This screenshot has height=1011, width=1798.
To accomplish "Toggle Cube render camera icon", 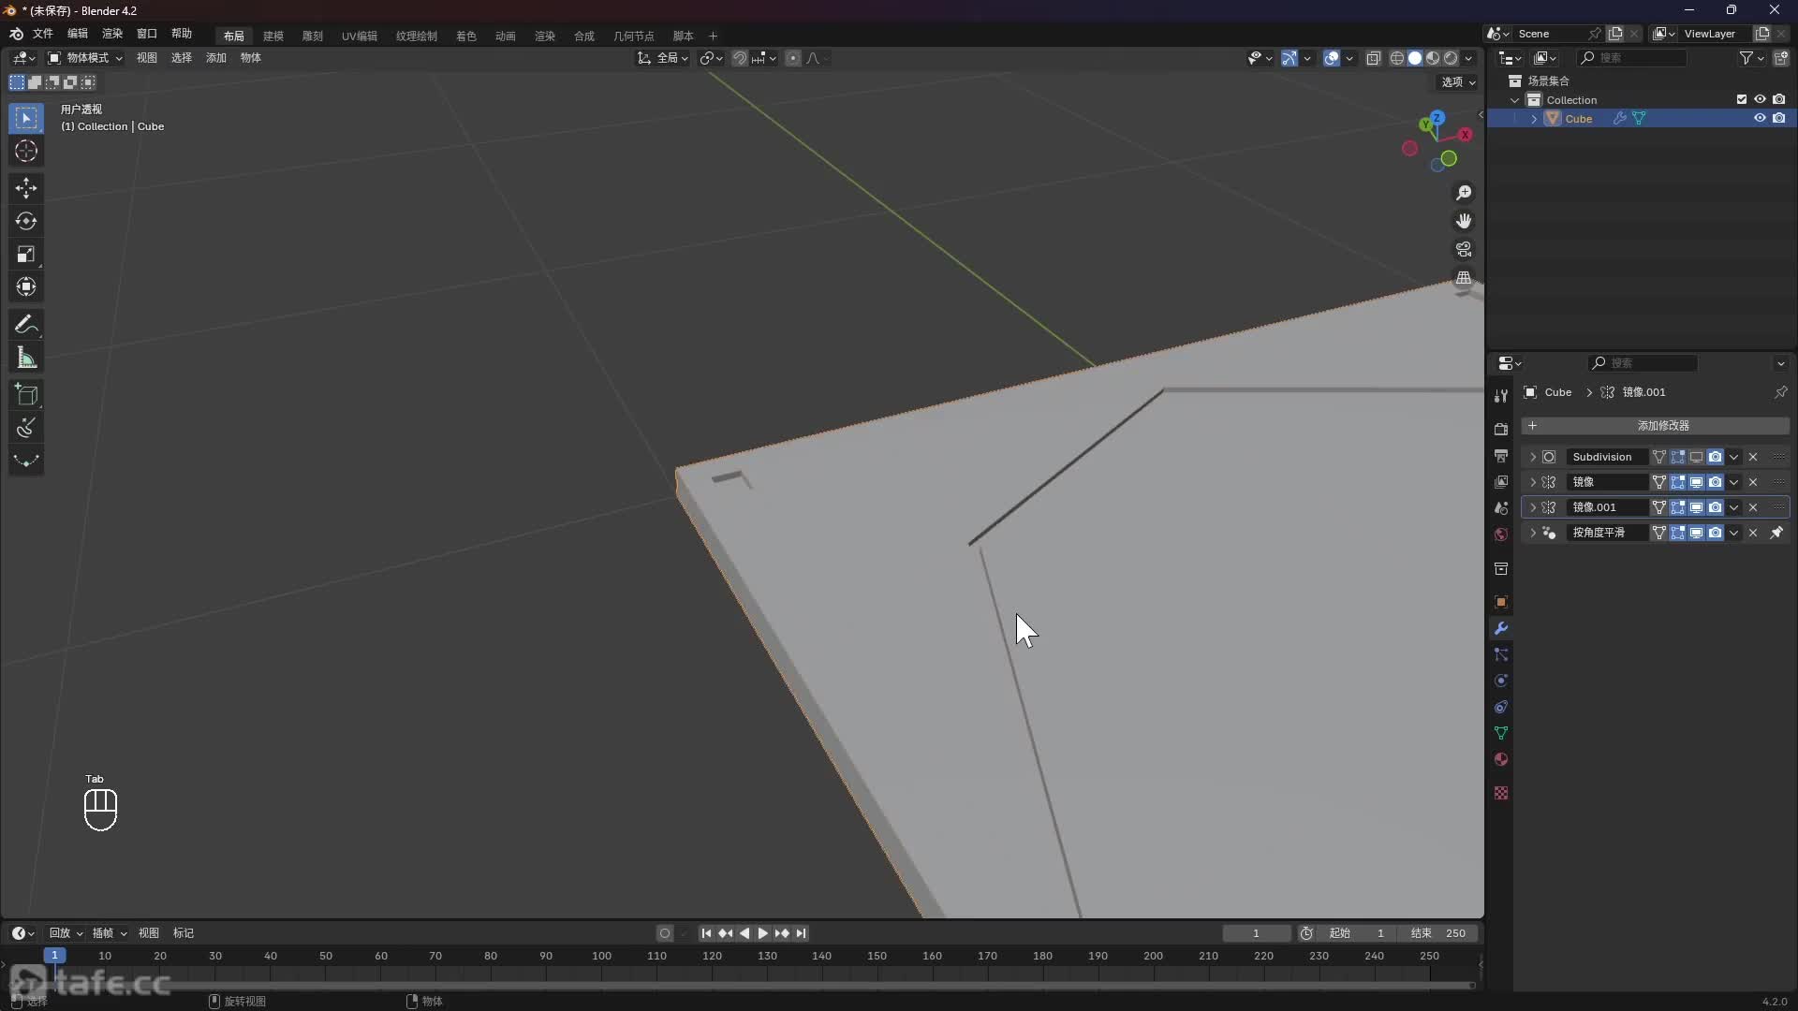I will click(x=1779, y=119).
